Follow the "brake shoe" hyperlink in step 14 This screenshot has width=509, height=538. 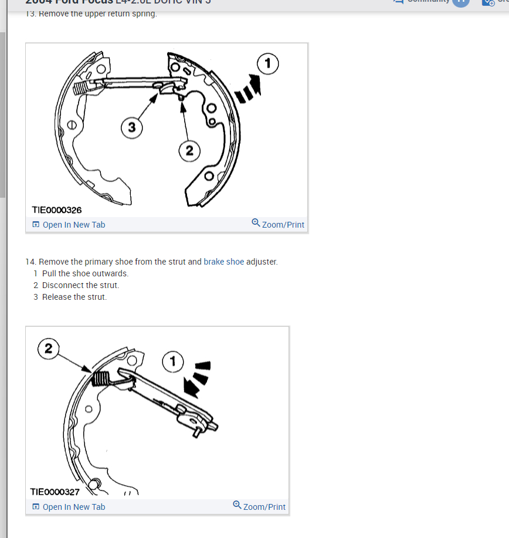[223, 262]
